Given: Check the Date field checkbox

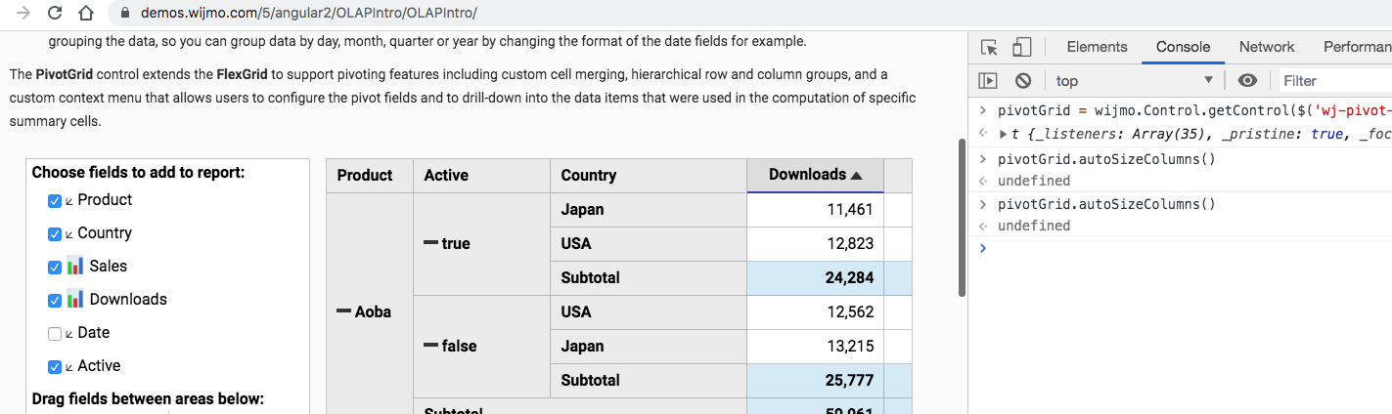Looking at the screenshot, I should tap(55, 334).
